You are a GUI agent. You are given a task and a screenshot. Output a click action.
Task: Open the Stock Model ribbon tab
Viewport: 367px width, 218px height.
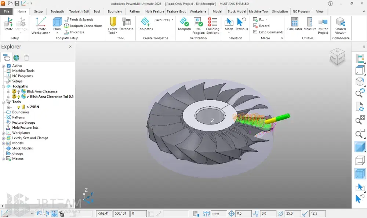[x=237, y=11]
